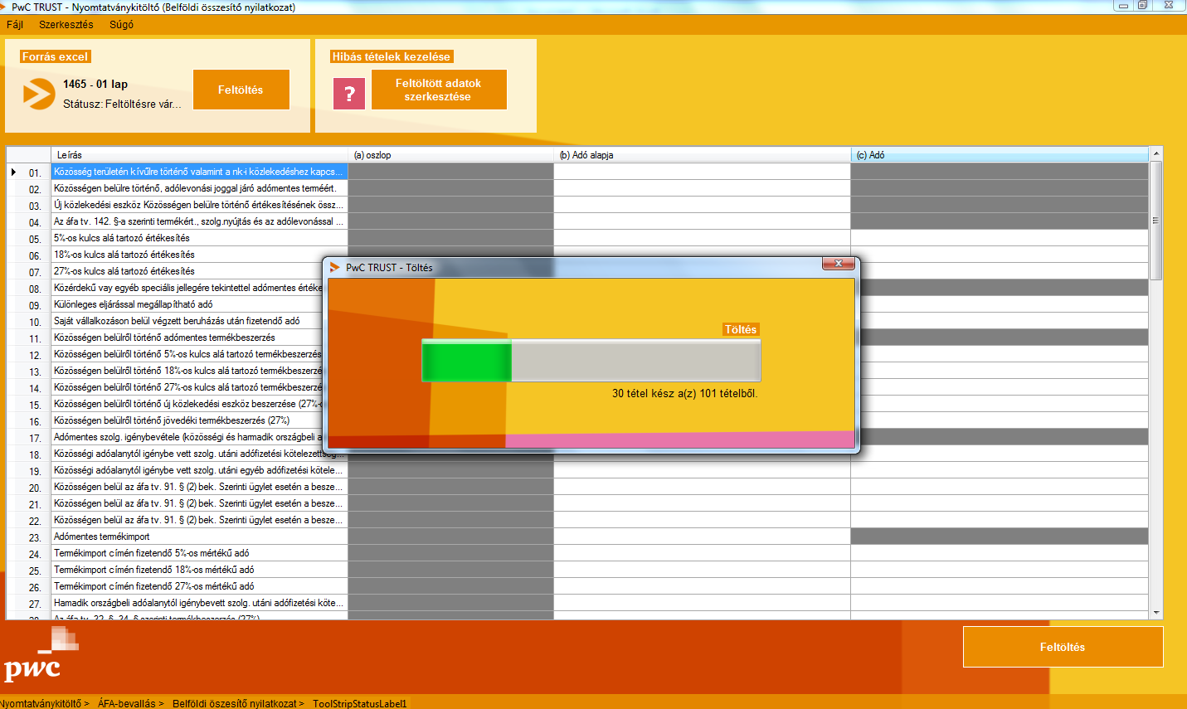Click 'Státusz: Feltöltésre vár...' status text

122,104
